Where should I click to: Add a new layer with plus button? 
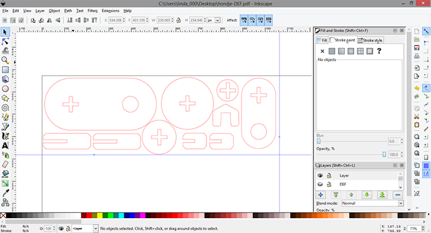[320, 195]
